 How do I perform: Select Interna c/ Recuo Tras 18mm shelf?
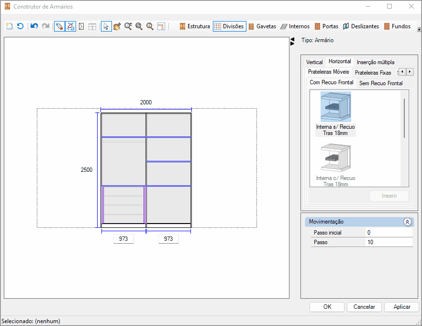335,165
